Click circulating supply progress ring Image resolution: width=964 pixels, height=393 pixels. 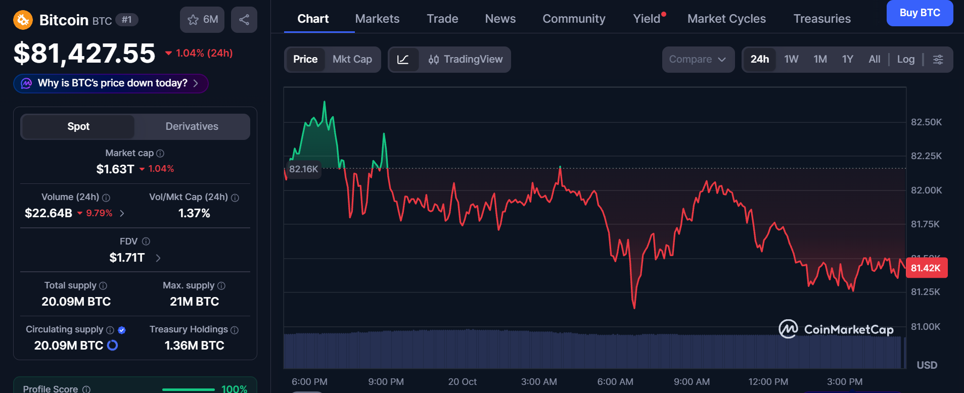click(x=113, y=345)
